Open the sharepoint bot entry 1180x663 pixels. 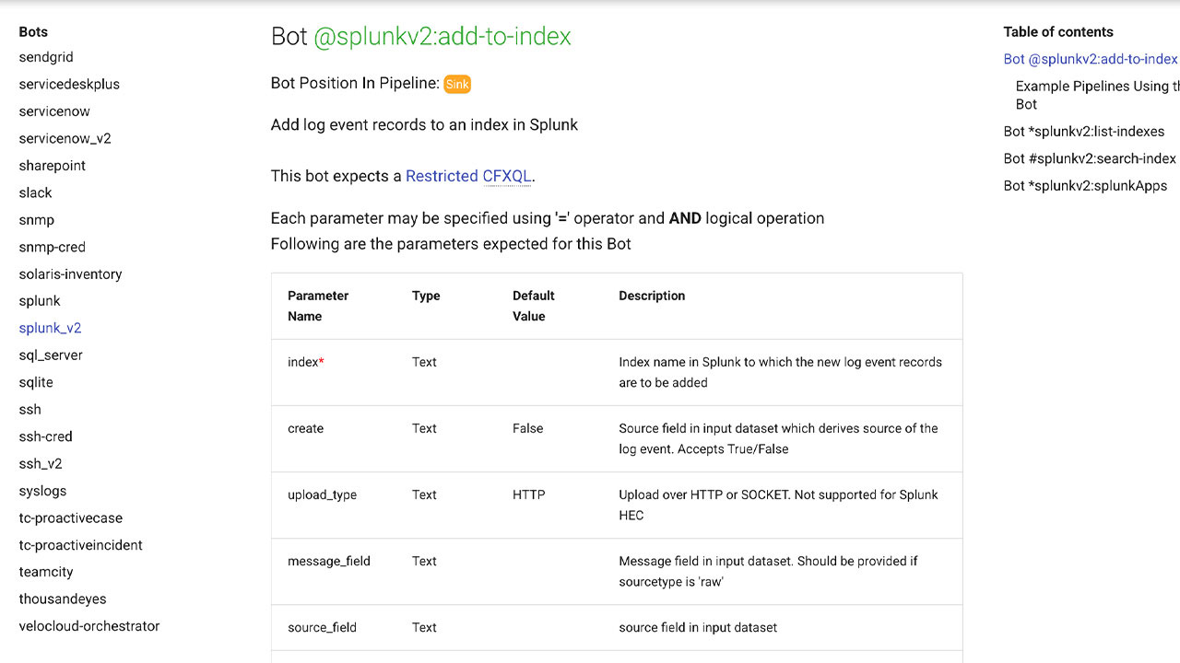point(53,166)
